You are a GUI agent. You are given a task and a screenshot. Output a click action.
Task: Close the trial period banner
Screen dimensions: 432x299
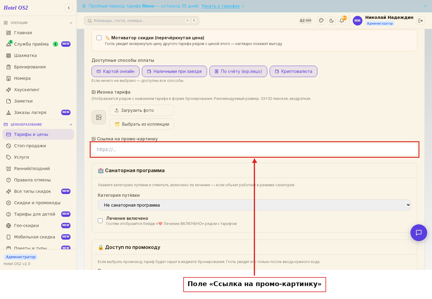[x=425, y=6]
